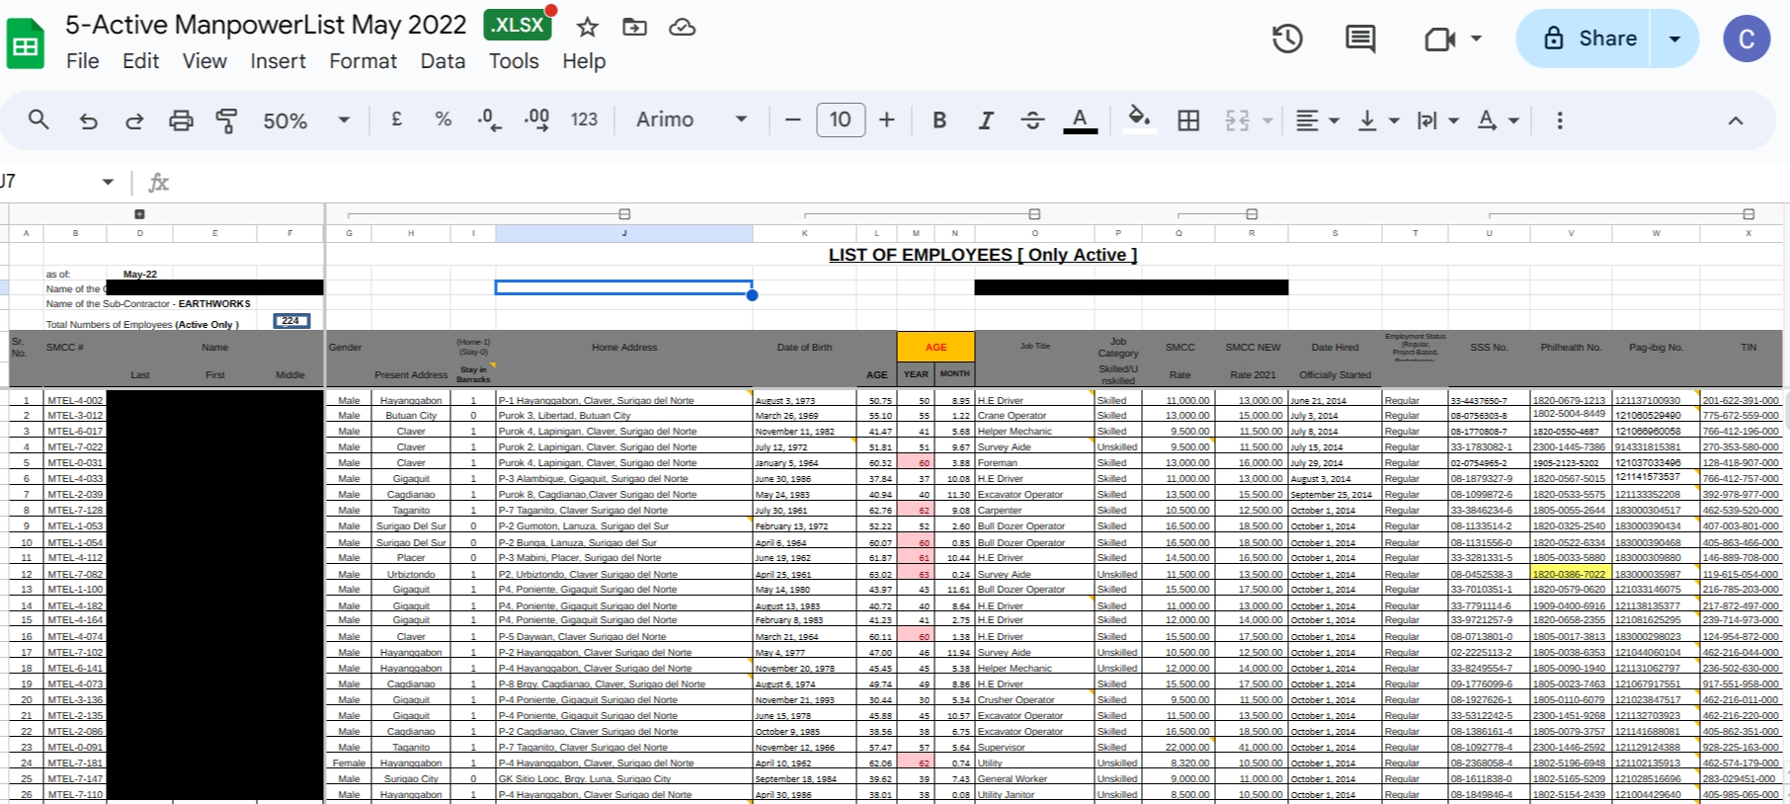Print the spreadsheet
1790x804 pixels.
pyautogui.click(x=181, y=121)
